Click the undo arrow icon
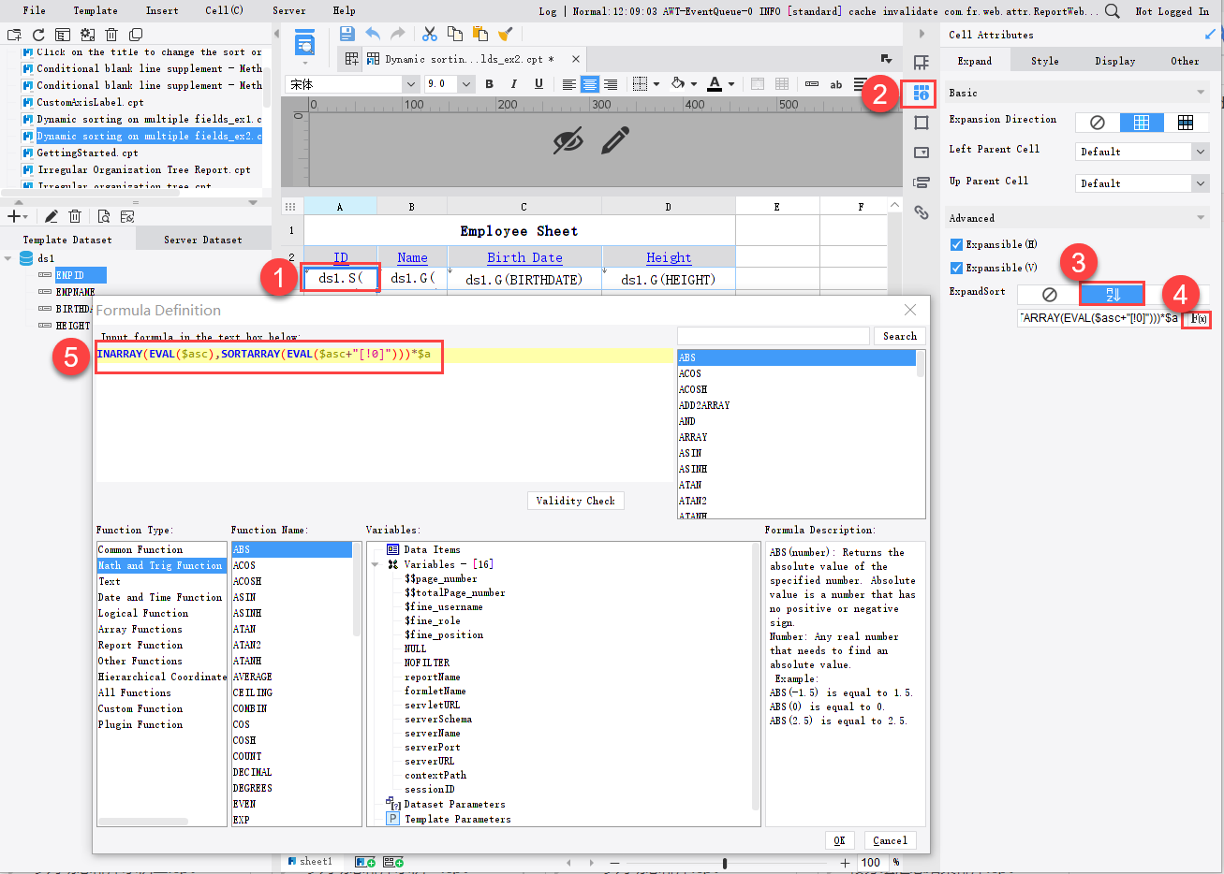Image resolution: width=1224 pixels, height=874 pixels. pos(373,34)
